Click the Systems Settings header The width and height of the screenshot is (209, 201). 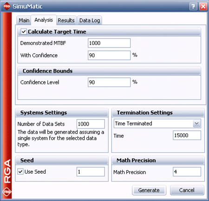62,113
